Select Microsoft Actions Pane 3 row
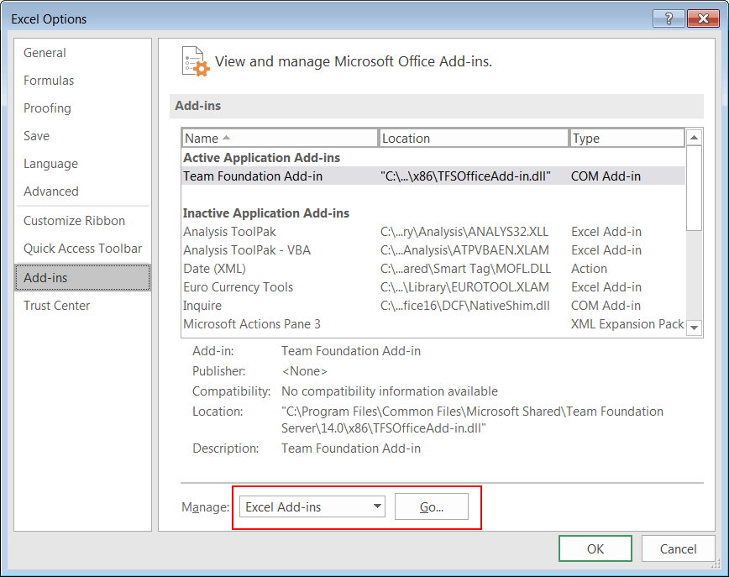The image size is (729, 577). [x=433, y=324]
